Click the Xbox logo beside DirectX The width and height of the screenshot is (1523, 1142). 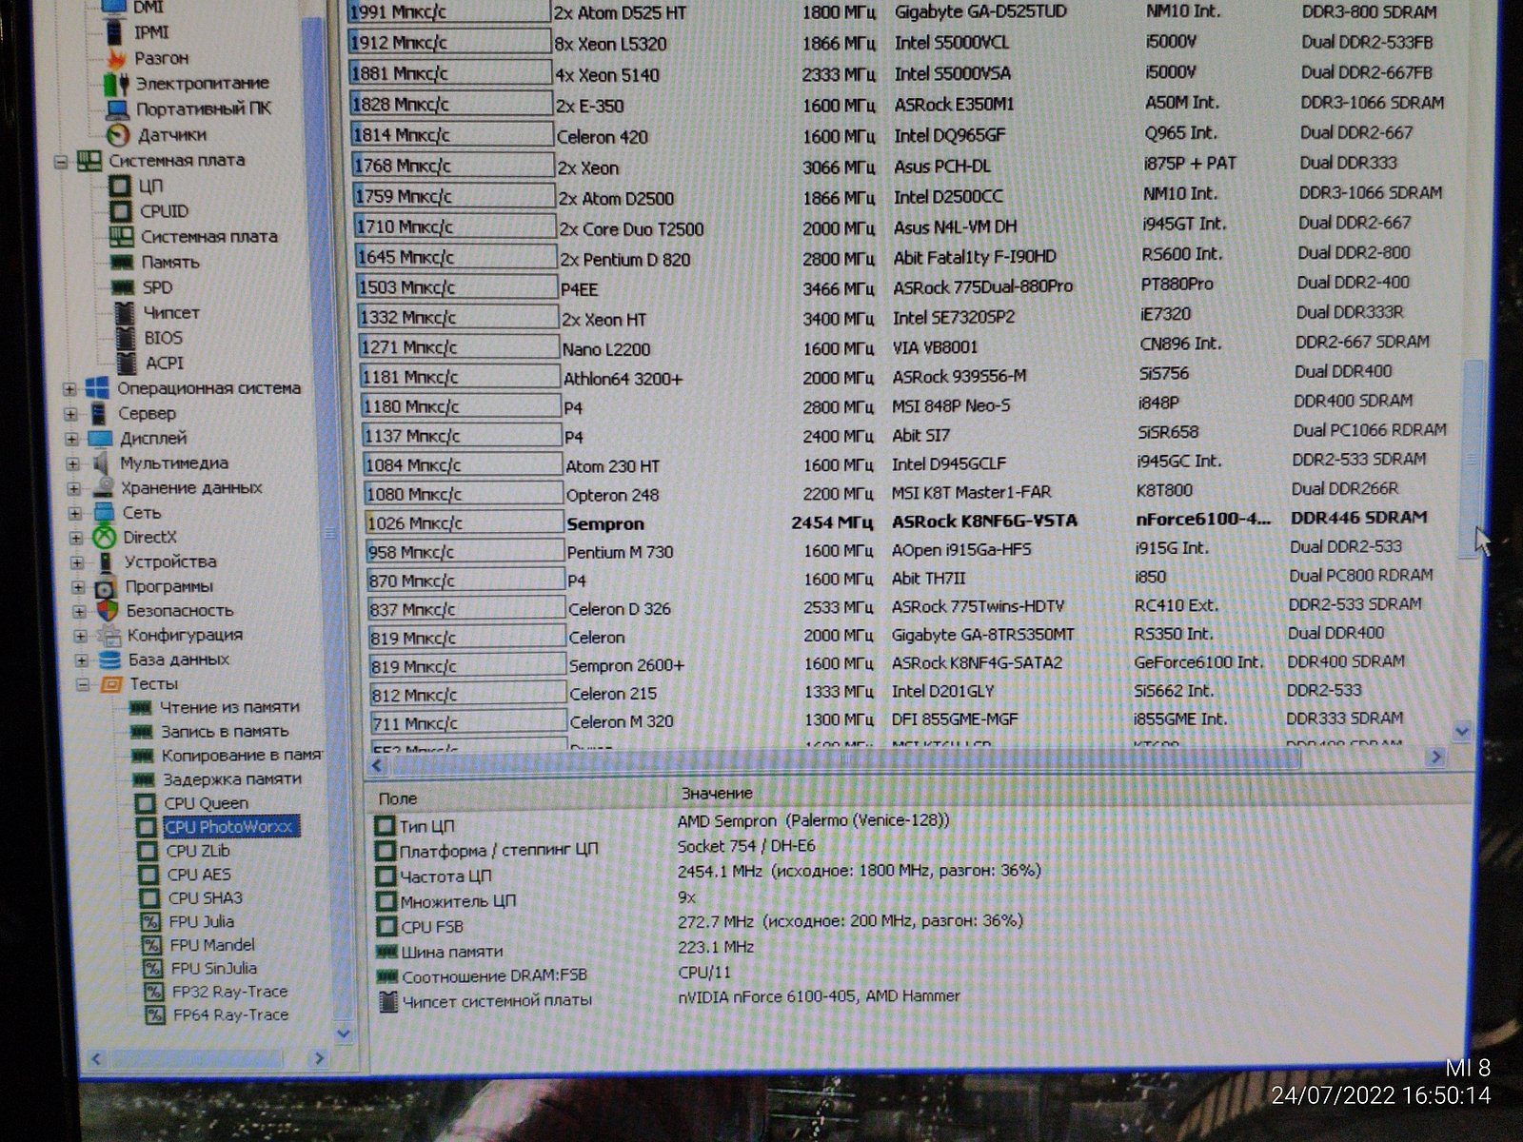point(104,538)
